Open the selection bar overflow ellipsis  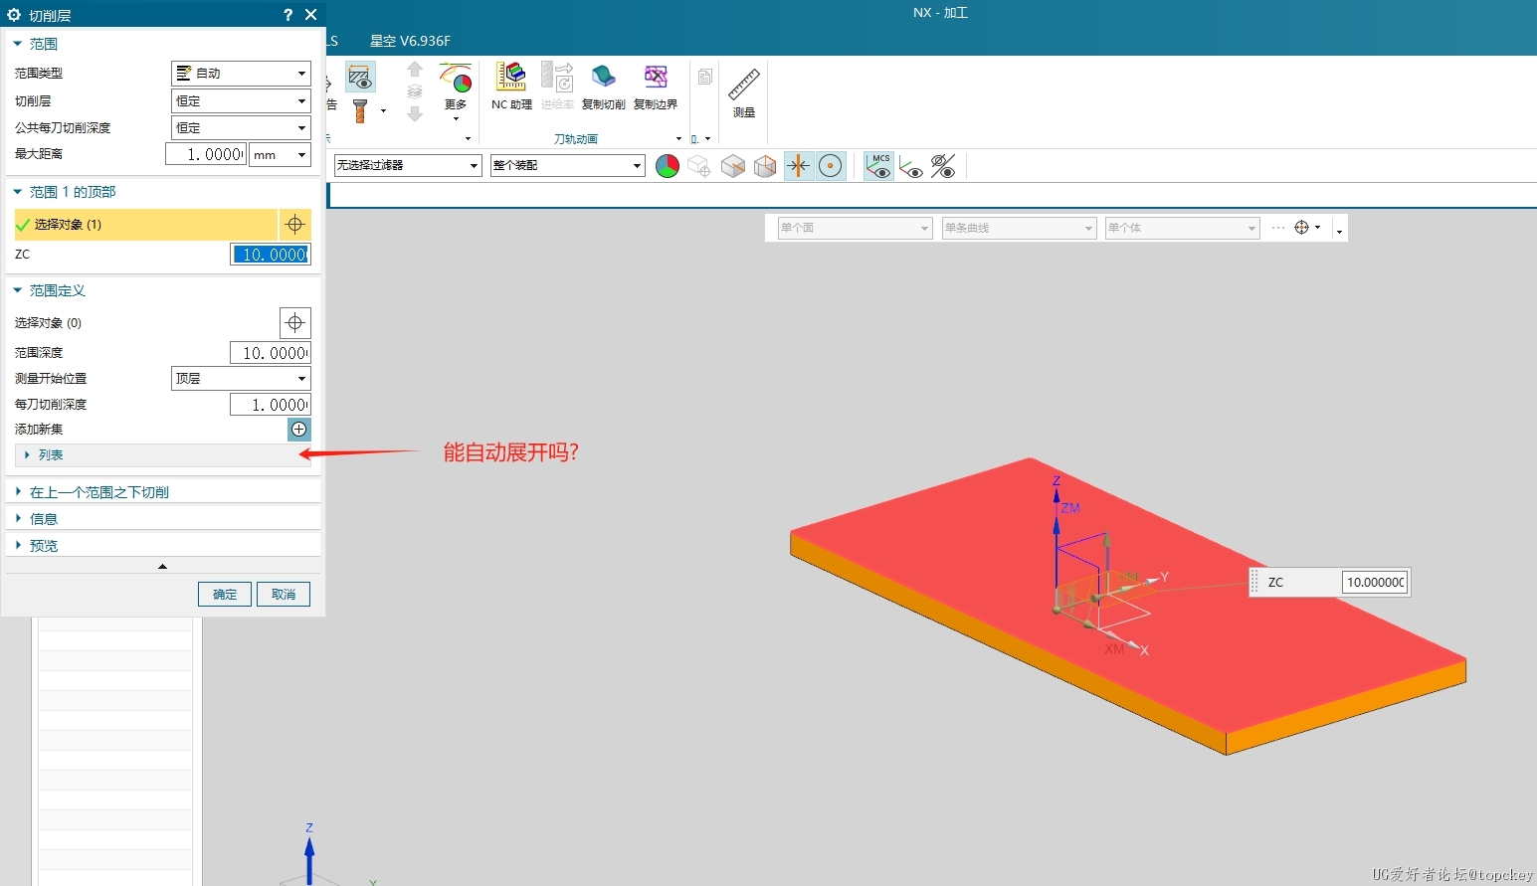[1278, 228]
